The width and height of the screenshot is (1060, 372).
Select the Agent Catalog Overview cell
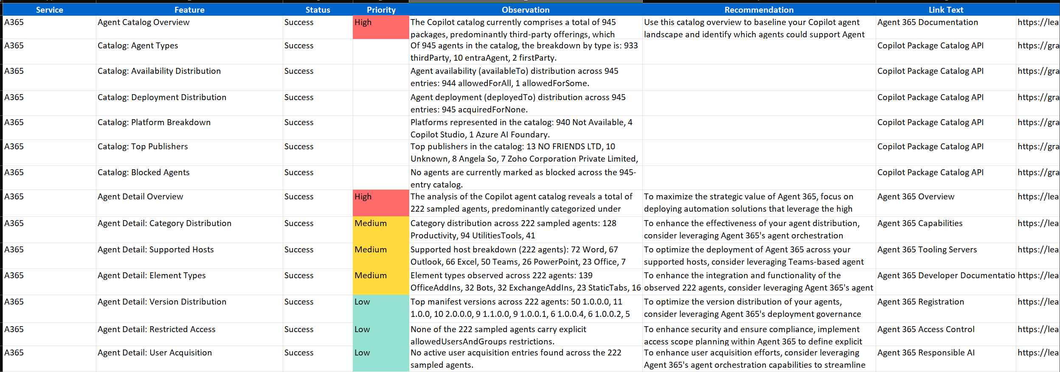coord(189,28)
